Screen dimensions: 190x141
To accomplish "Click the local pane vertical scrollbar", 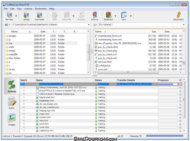I will [x=88, y=52].
